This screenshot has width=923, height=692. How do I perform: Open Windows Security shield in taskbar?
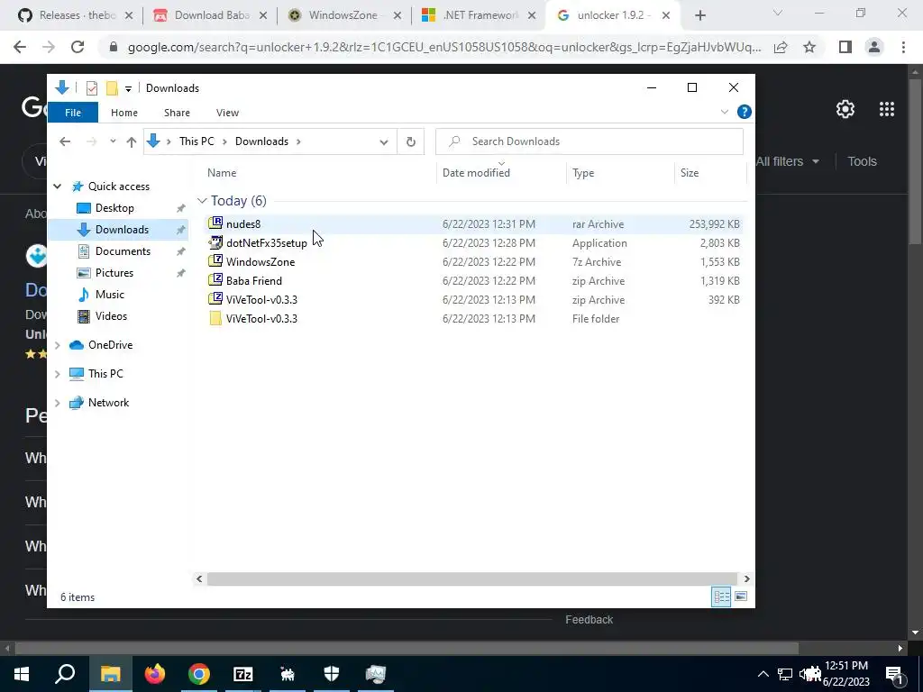[332, 674]
